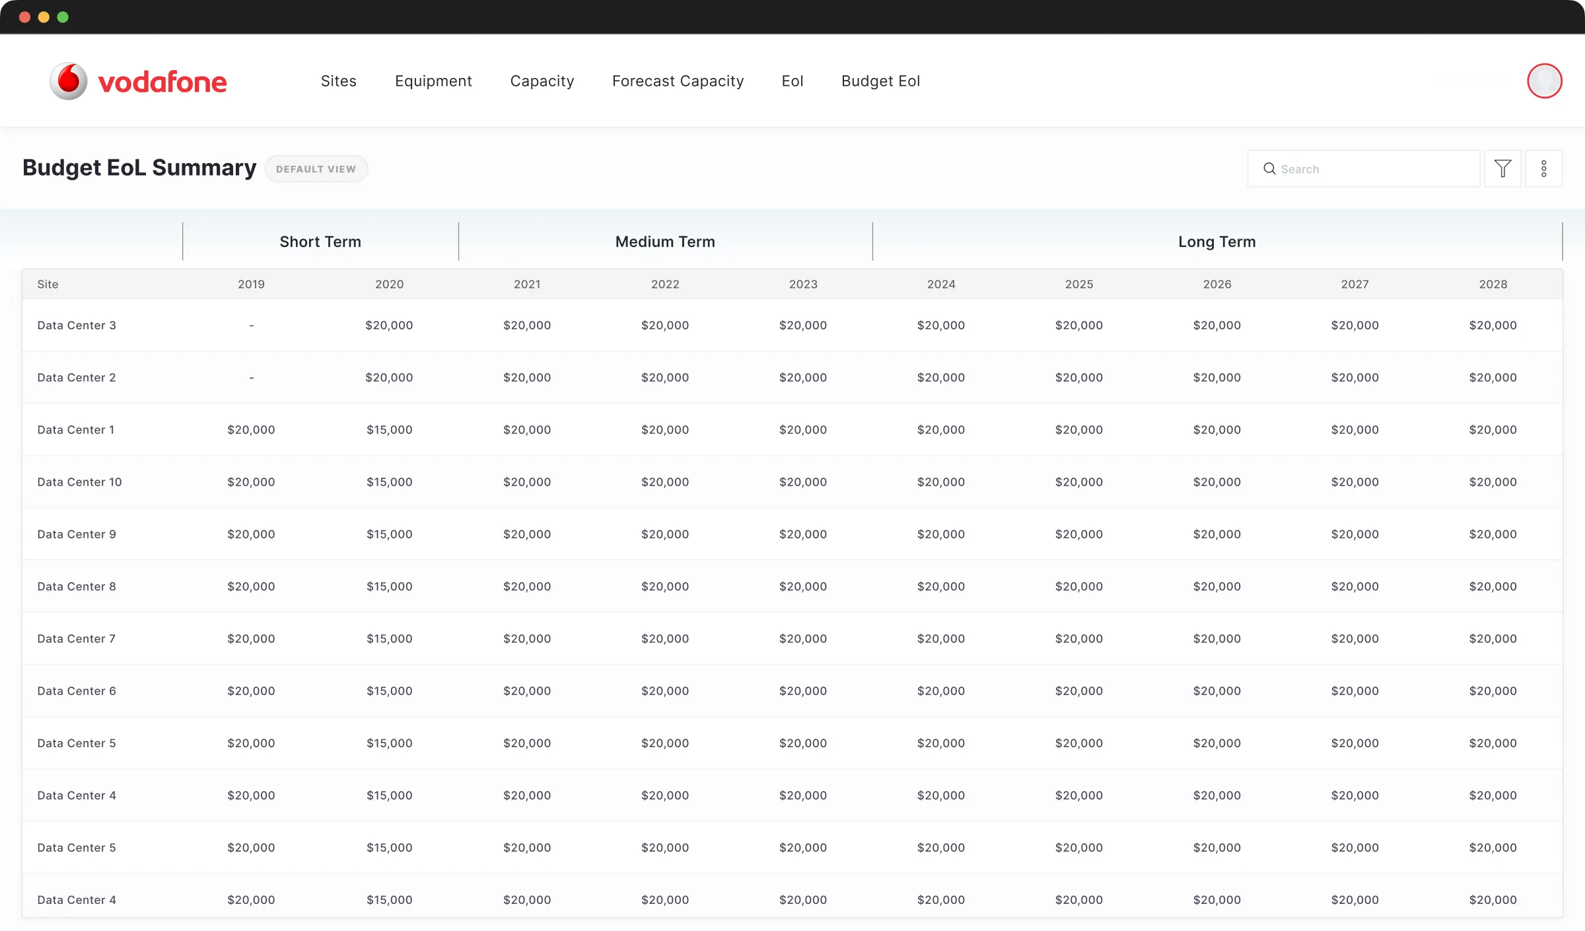Open the filter funnel icon

1503,168
